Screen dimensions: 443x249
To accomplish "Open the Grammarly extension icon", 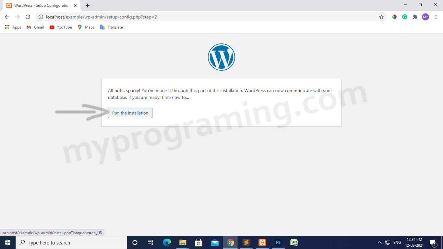I will pyautogui.click(x=405, y=17).
